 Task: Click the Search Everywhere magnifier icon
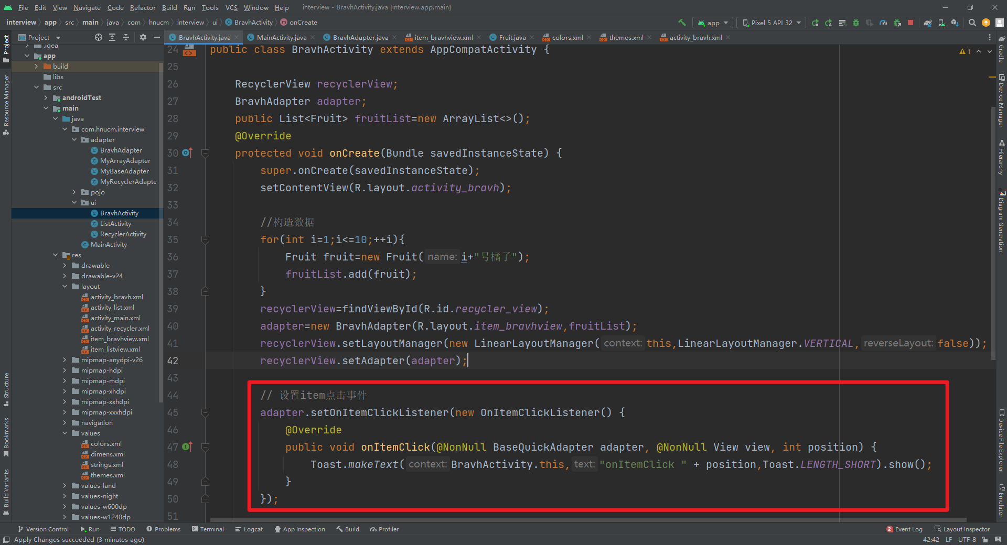[x=972, y=23]
